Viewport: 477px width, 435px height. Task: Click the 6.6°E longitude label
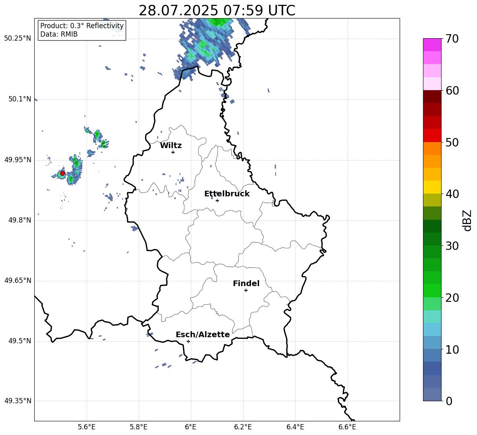point(347,427)
